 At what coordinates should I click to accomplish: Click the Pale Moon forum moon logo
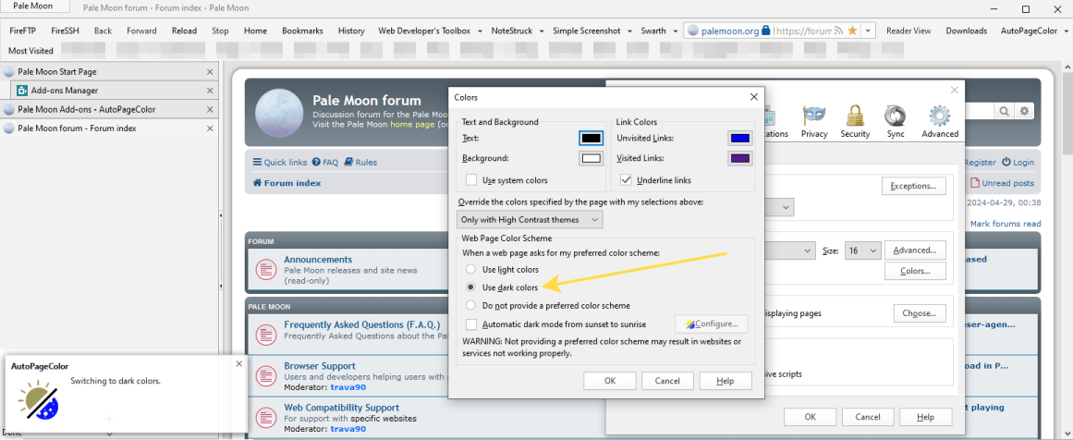279,112
